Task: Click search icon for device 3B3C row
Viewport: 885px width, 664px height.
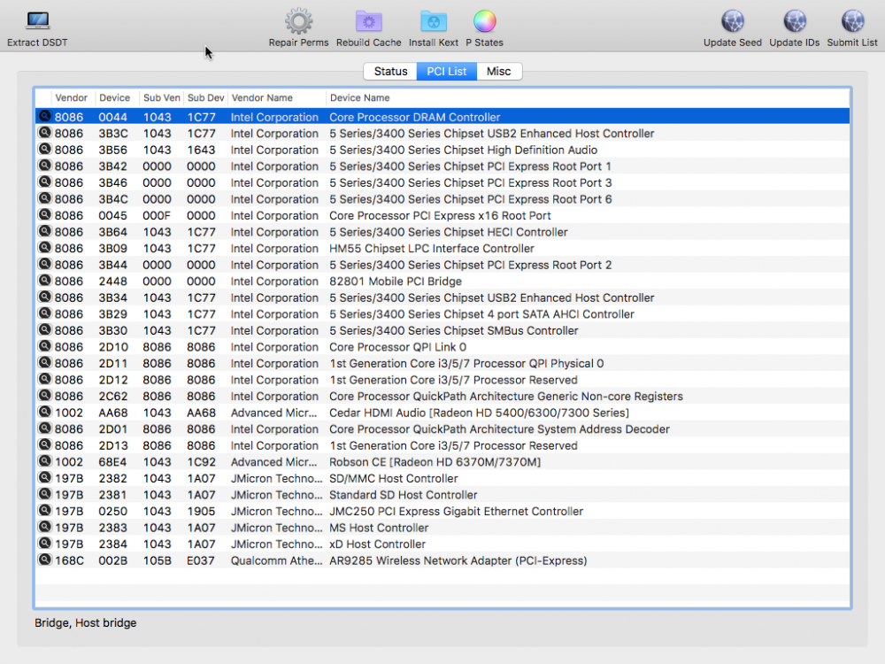Action: 44,133
